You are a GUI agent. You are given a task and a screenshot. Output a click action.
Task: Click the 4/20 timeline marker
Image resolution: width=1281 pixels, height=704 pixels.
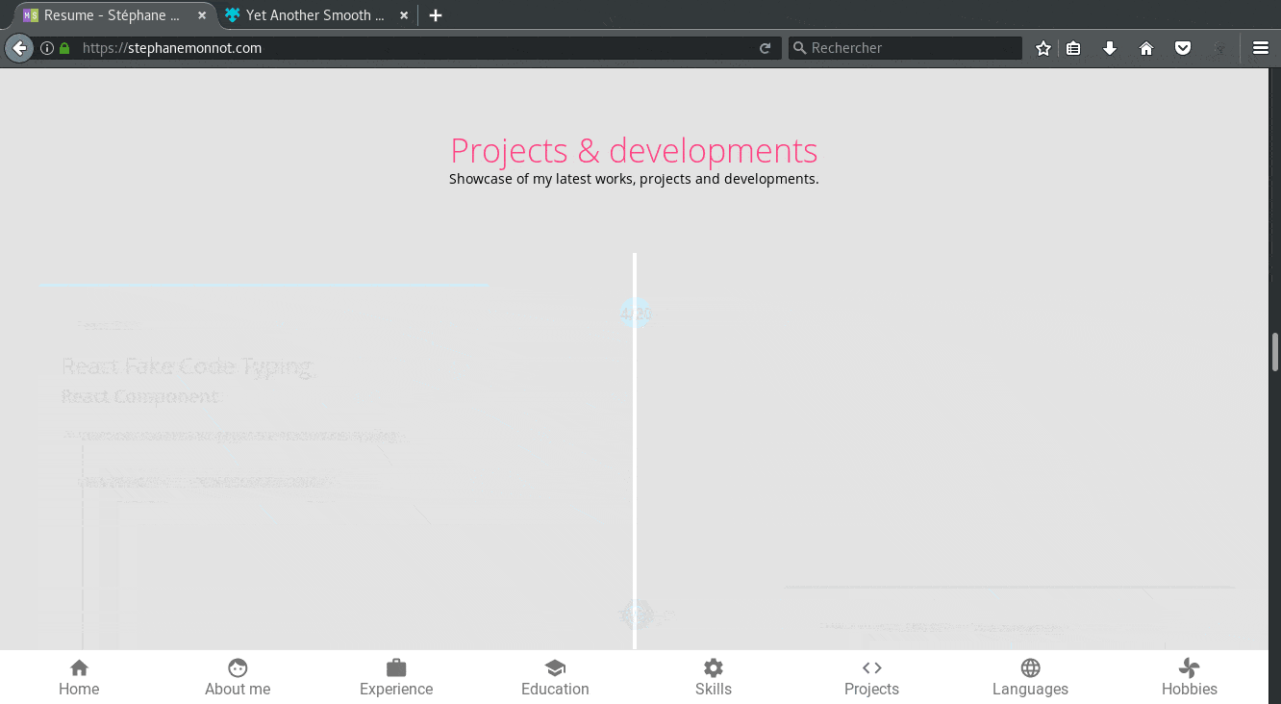pos(635,313)
